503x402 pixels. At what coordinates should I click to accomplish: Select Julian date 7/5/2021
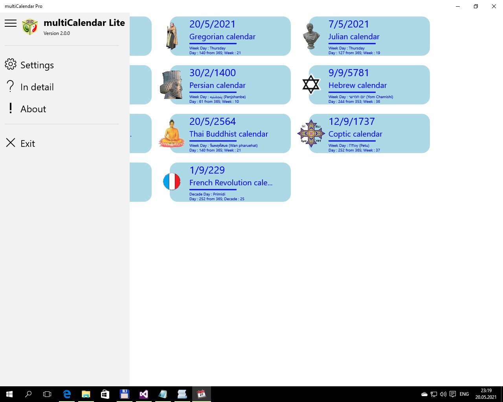coord(349,24)
